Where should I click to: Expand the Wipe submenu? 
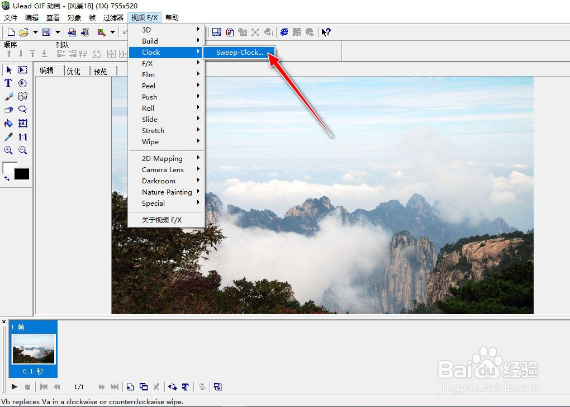pyautogui.click(x=167, y=142)
